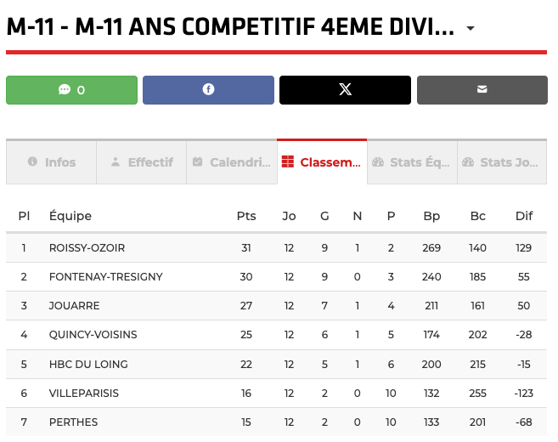Screen dimensions: 558x442
Task: Share the page on X
Action: [x=345, y=90]
